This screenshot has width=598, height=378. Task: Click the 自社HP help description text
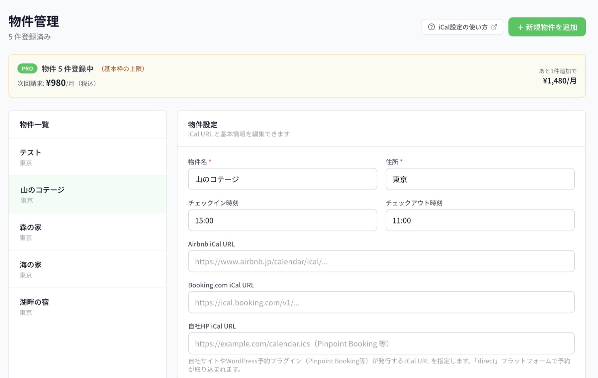pos(379,365)
